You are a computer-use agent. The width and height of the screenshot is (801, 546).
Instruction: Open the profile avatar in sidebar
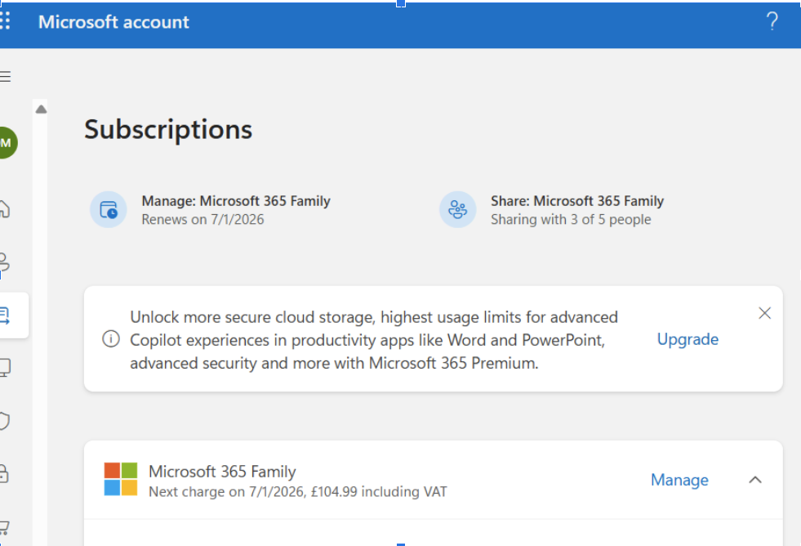[7, 143]
